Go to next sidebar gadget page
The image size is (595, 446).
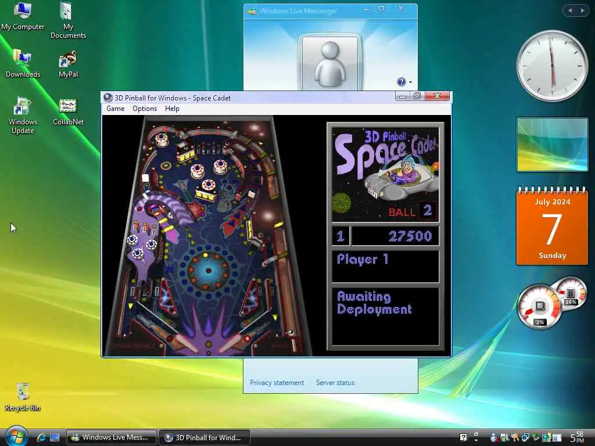click(x=582, y=10)
